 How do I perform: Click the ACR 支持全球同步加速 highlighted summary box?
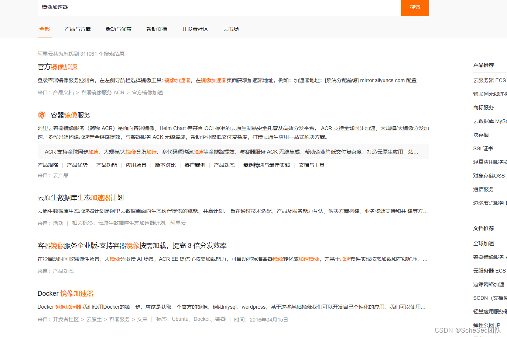[x=233, y=152]
